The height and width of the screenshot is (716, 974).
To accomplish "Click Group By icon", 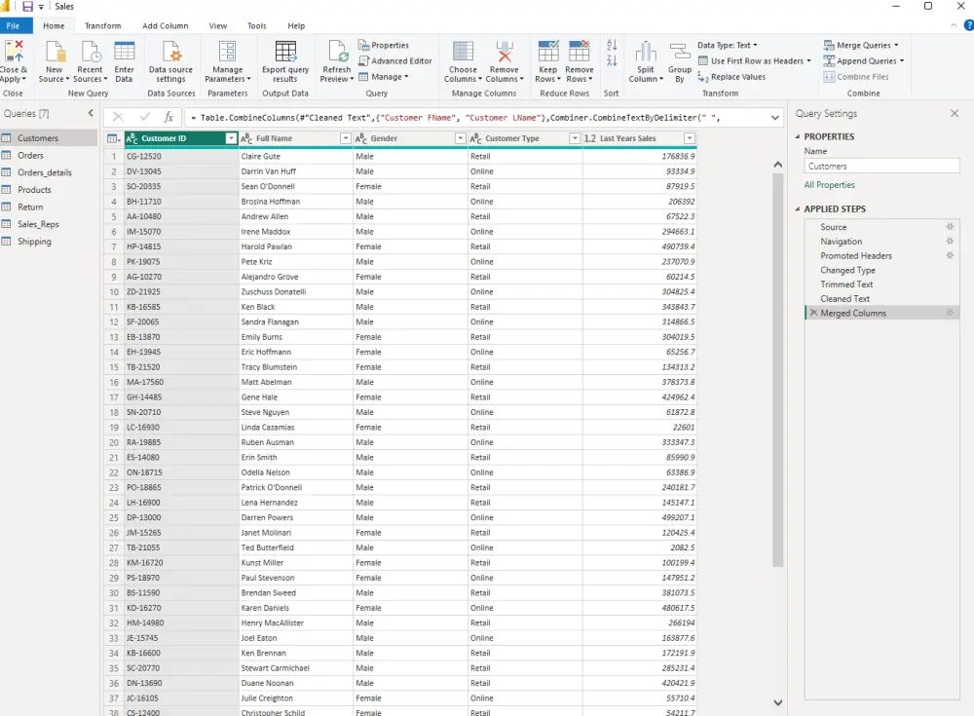I will (680, 51).
